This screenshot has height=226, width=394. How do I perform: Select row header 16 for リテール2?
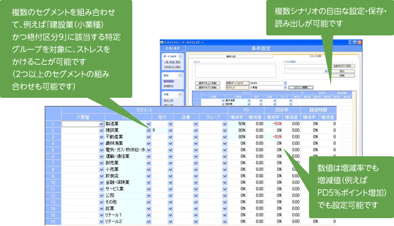[x=53, y=222]
